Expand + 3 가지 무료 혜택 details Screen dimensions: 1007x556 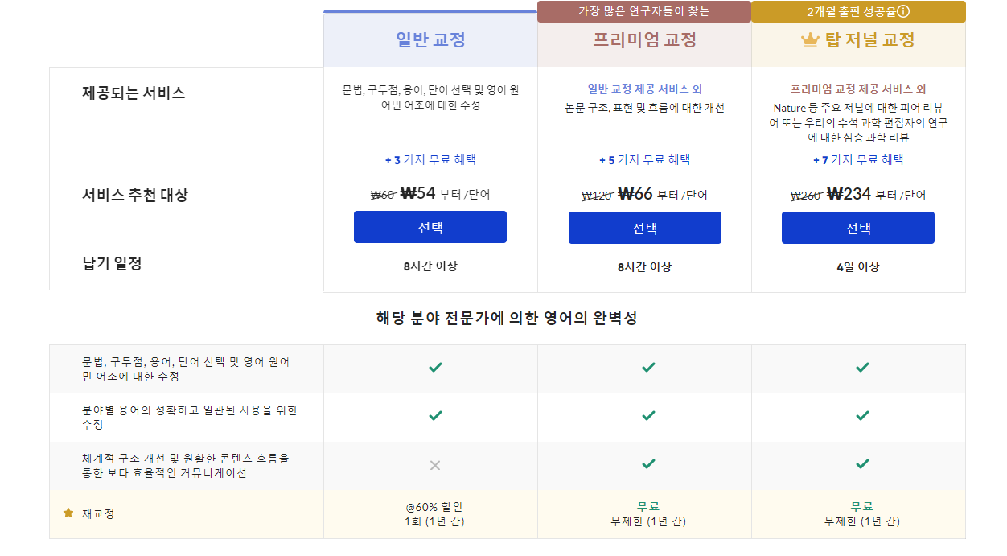coord(430,159)
